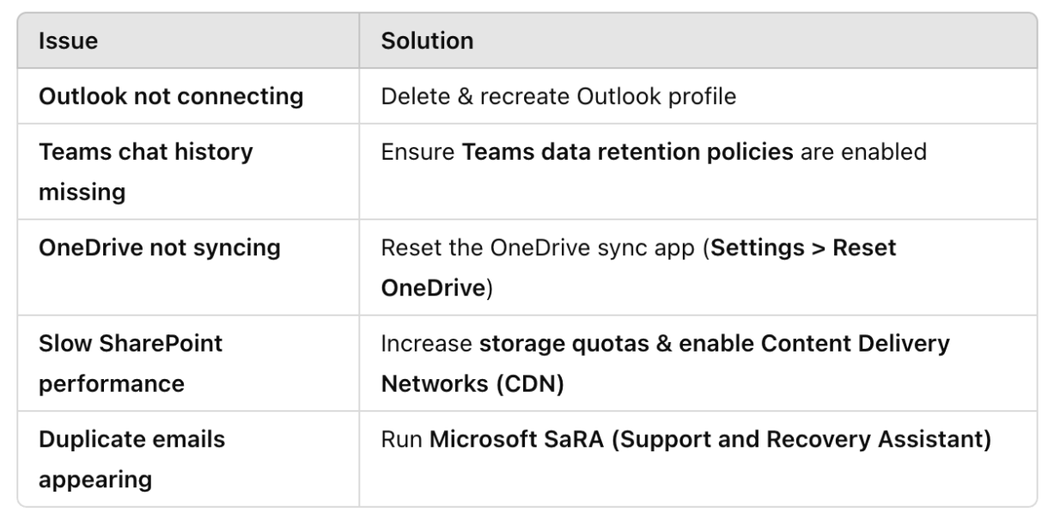Screen dimensions: 1060x526
Task: Select the Outlook not connecting issue cell
Action: tap(187, 96)
